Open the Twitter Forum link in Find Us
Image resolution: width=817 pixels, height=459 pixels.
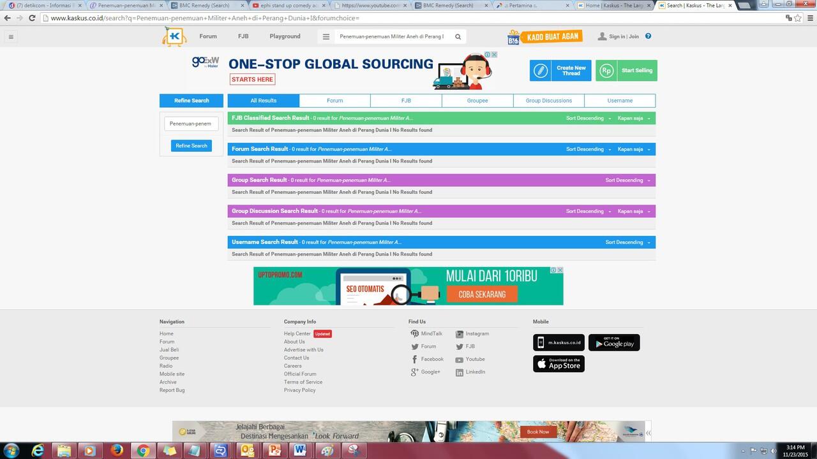pos(423,346)
